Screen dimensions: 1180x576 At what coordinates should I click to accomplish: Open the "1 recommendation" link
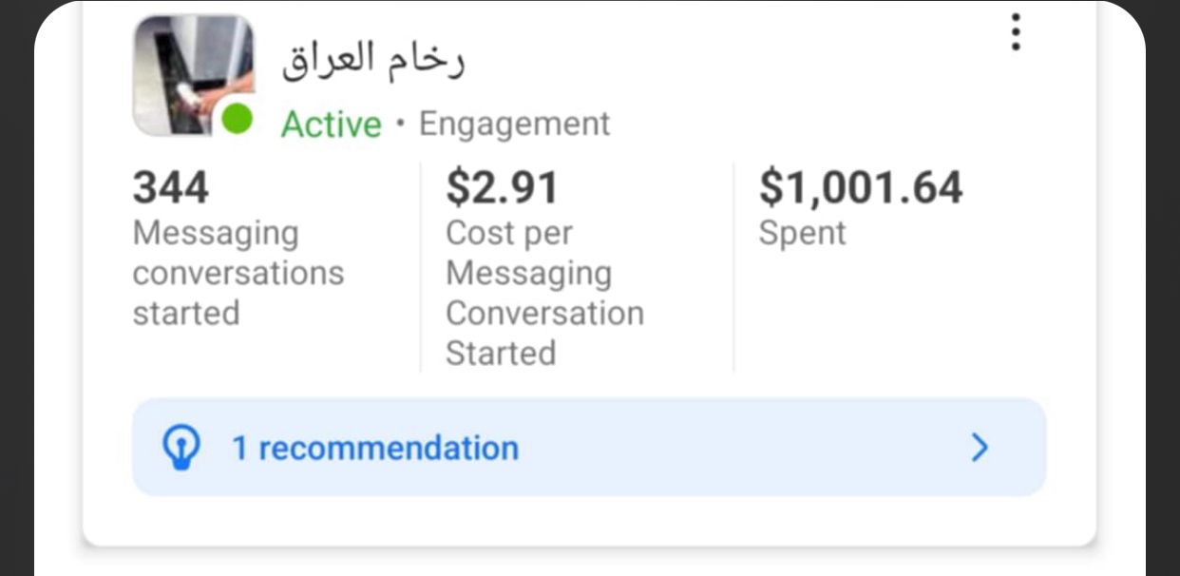(x=375, y=448)
